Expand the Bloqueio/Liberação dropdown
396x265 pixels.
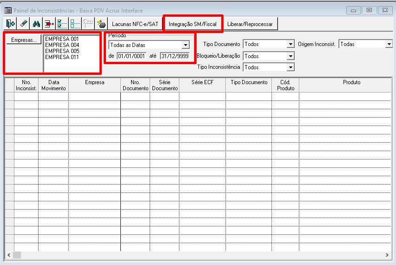tap(290, 56)
